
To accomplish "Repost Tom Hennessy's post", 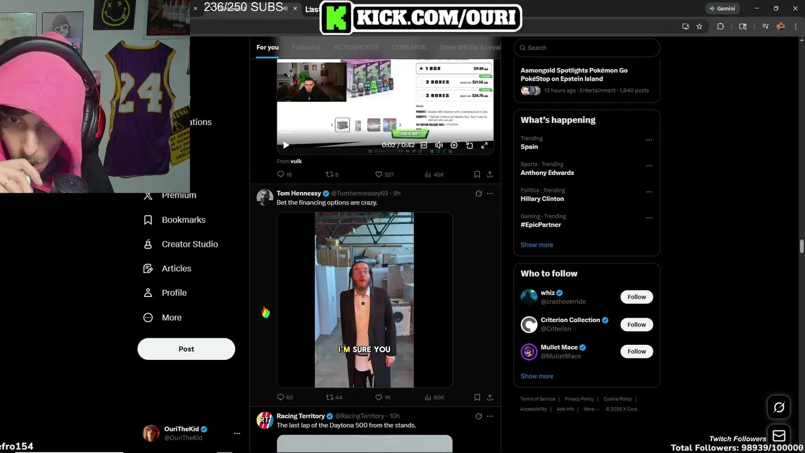I will point(333,397).
